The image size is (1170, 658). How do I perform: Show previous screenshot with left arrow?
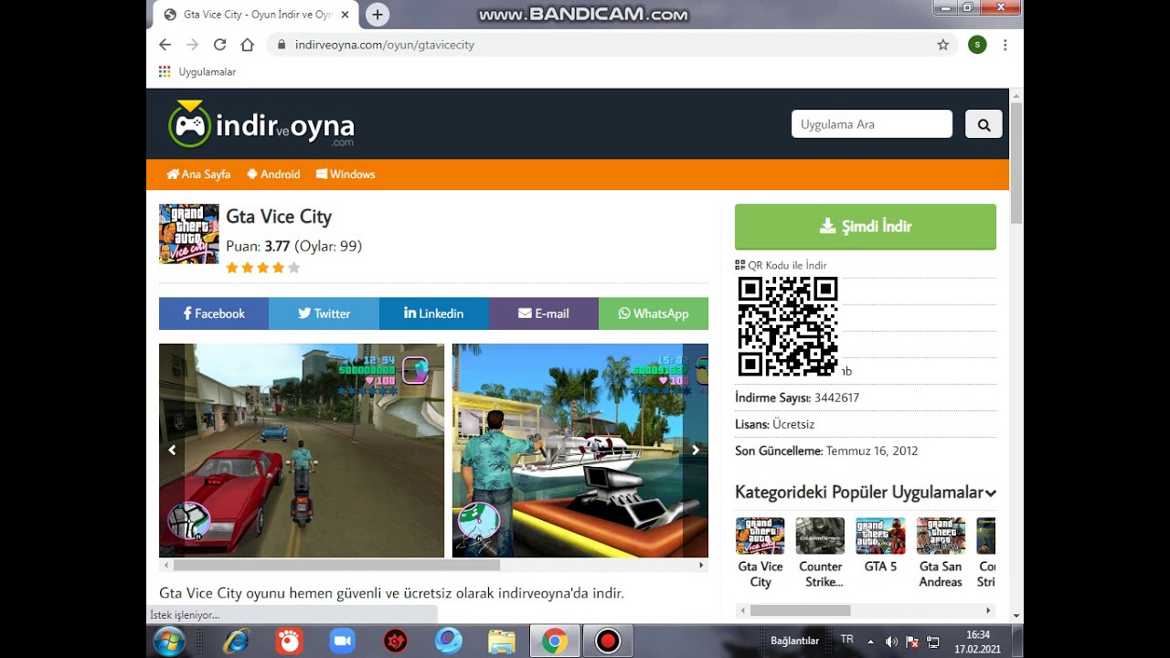[x=172, y=450]
